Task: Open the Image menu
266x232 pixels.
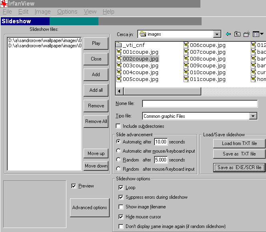Action: [x=42, y=12]
